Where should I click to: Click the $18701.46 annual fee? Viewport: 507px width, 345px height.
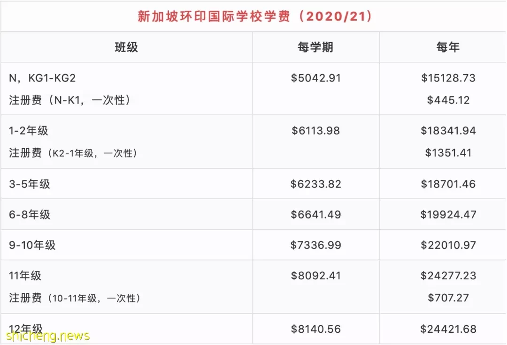pos(448,184)
